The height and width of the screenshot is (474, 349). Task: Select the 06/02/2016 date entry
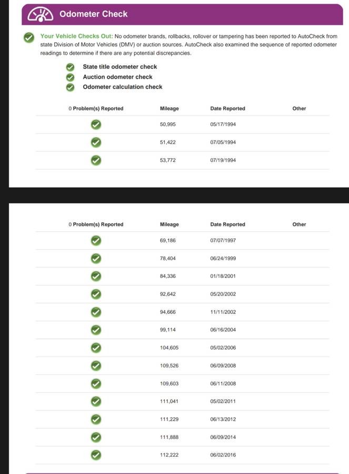223,455
